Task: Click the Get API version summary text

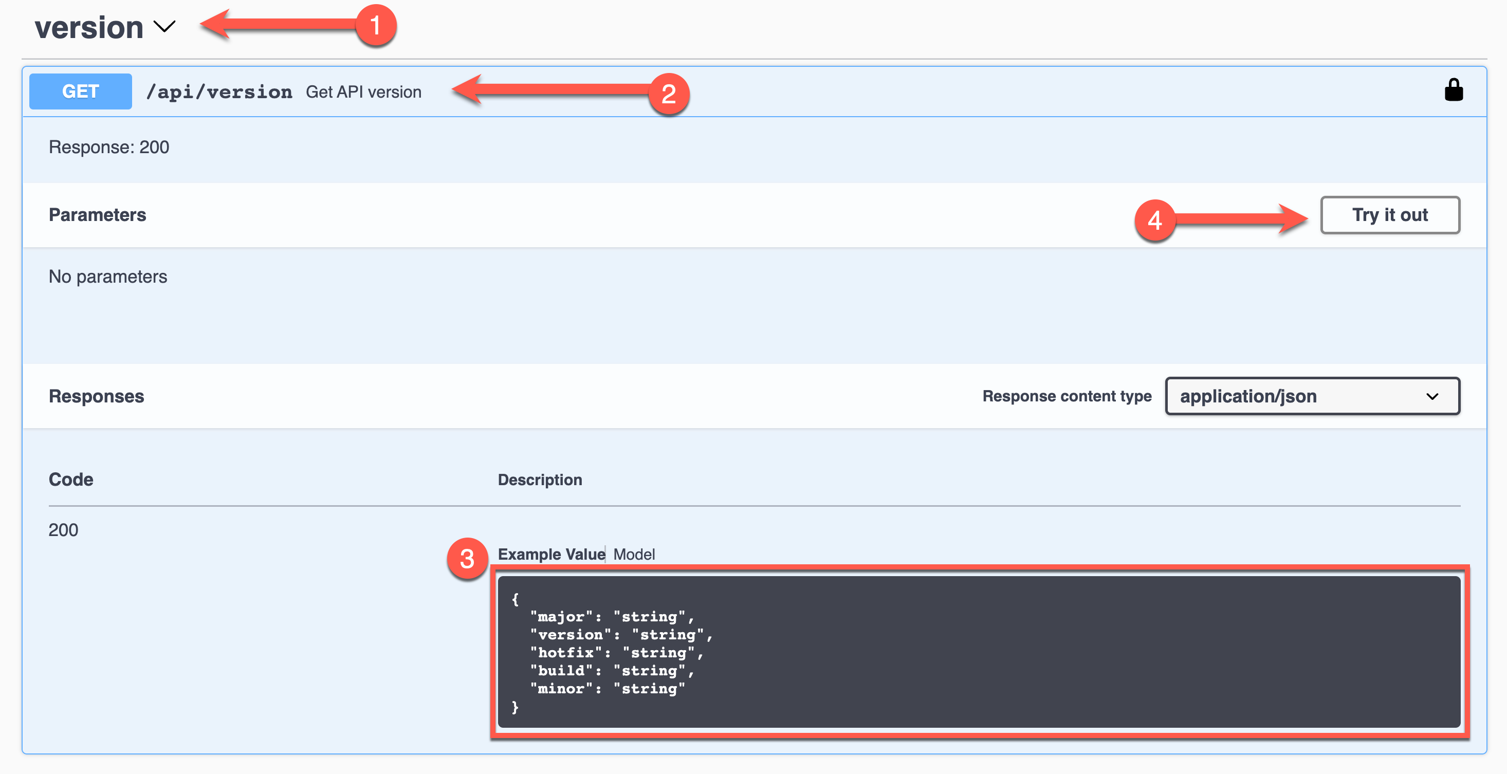Action: click(x=363, y=91)
